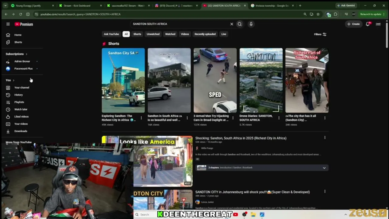Viewport: 389px width, 219px height.
Task: Select the Watched filter chip
Action: click(170, 34)
